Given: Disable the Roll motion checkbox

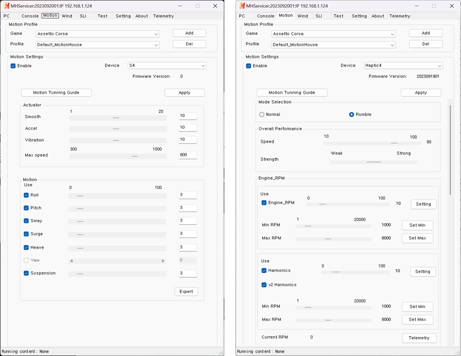Looking at the screenshot, I should click(x=26, y=195).
